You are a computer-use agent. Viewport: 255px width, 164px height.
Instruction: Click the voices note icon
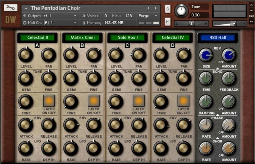(84, 16)
